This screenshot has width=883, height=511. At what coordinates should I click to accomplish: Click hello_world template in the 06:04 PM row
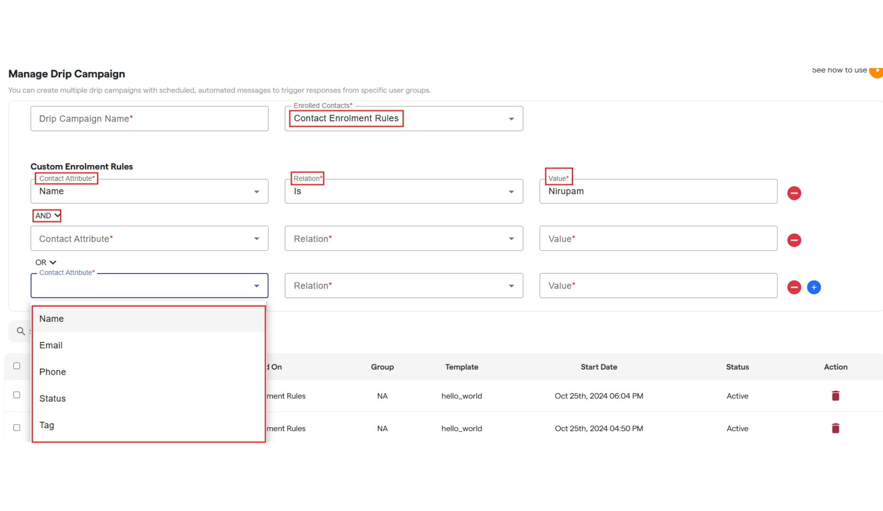(461, 396)
